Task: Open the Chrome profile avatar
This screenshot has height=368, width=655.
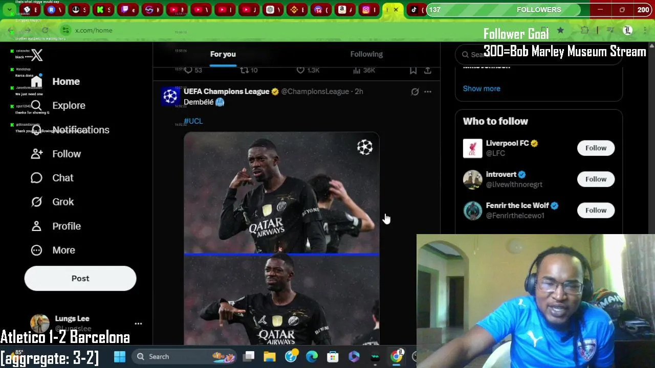Action: pos(627,31)
